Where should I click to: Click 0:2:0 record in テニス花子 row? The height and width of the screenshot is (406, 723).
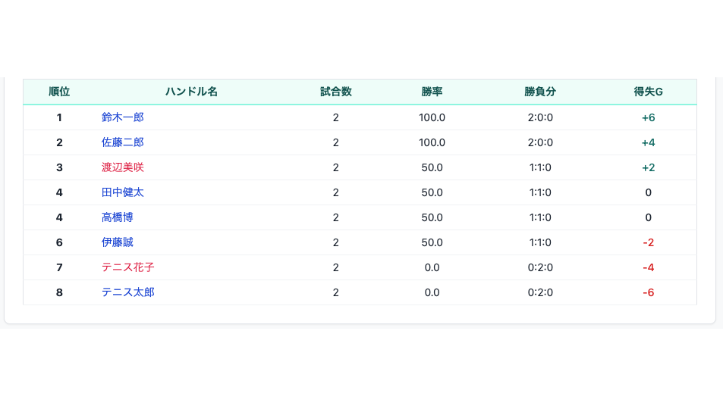[540, 267]
